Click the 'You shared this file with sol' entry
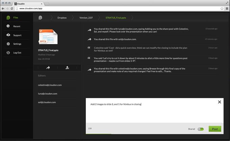Screen dimensions: 230x141 115,39
